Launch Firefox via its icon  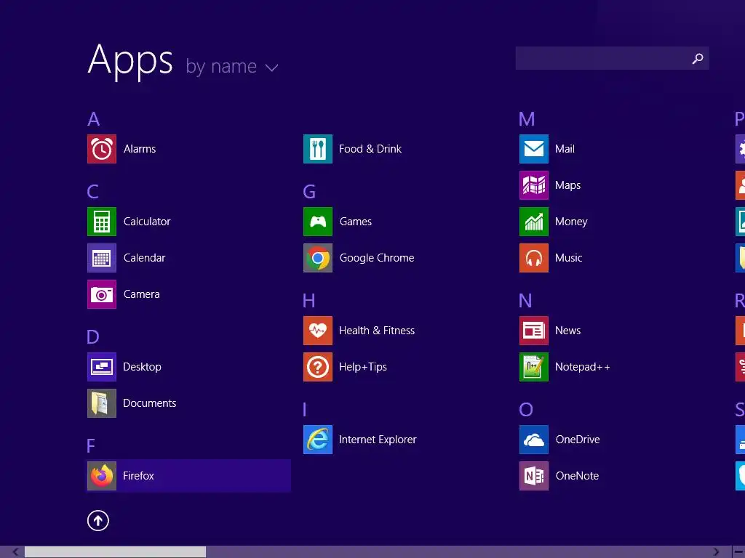(x=102, y=476)
